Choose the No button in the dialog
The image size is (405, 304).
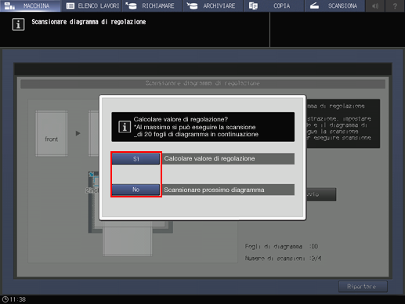click(x=136, y=190)
